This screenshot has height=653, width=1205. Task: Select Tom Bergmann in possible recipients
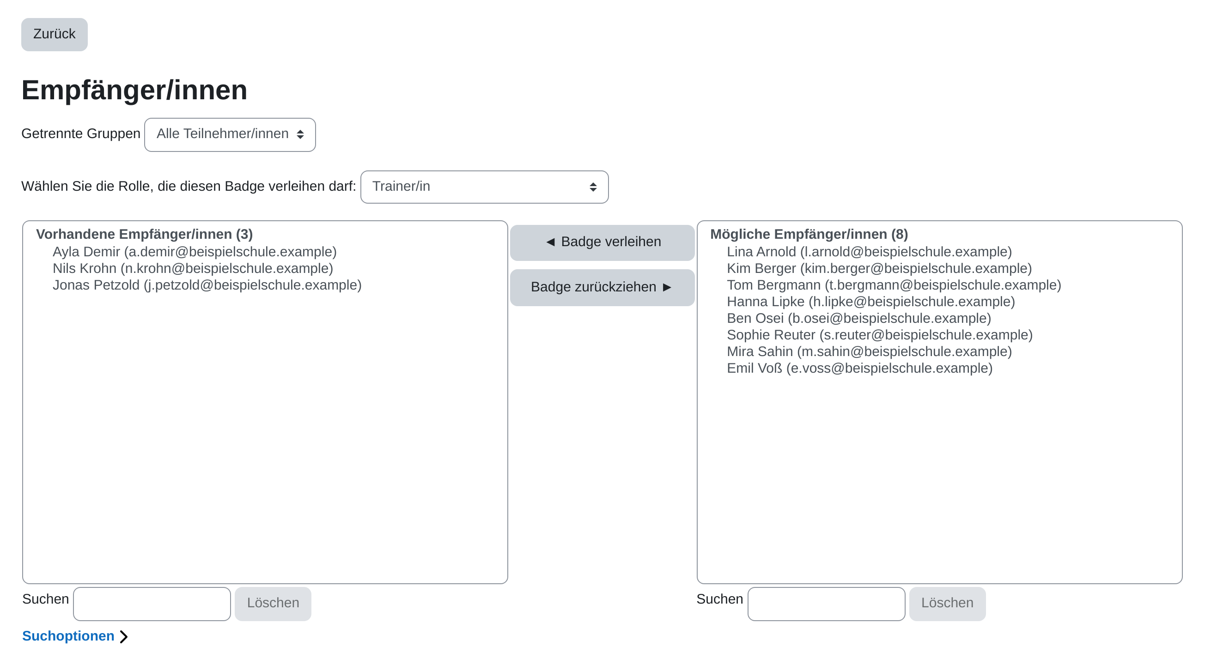point(894,285)
